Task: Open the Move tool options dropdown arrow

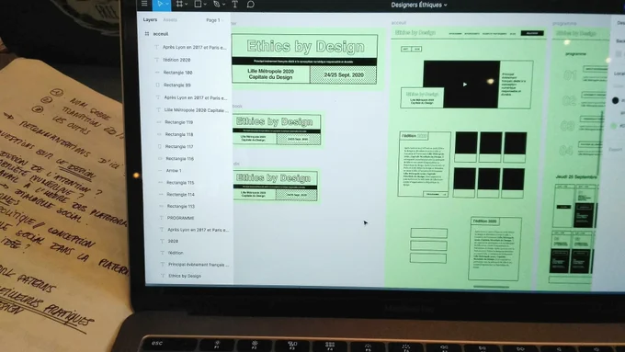Action: click(x=167, y=4)
